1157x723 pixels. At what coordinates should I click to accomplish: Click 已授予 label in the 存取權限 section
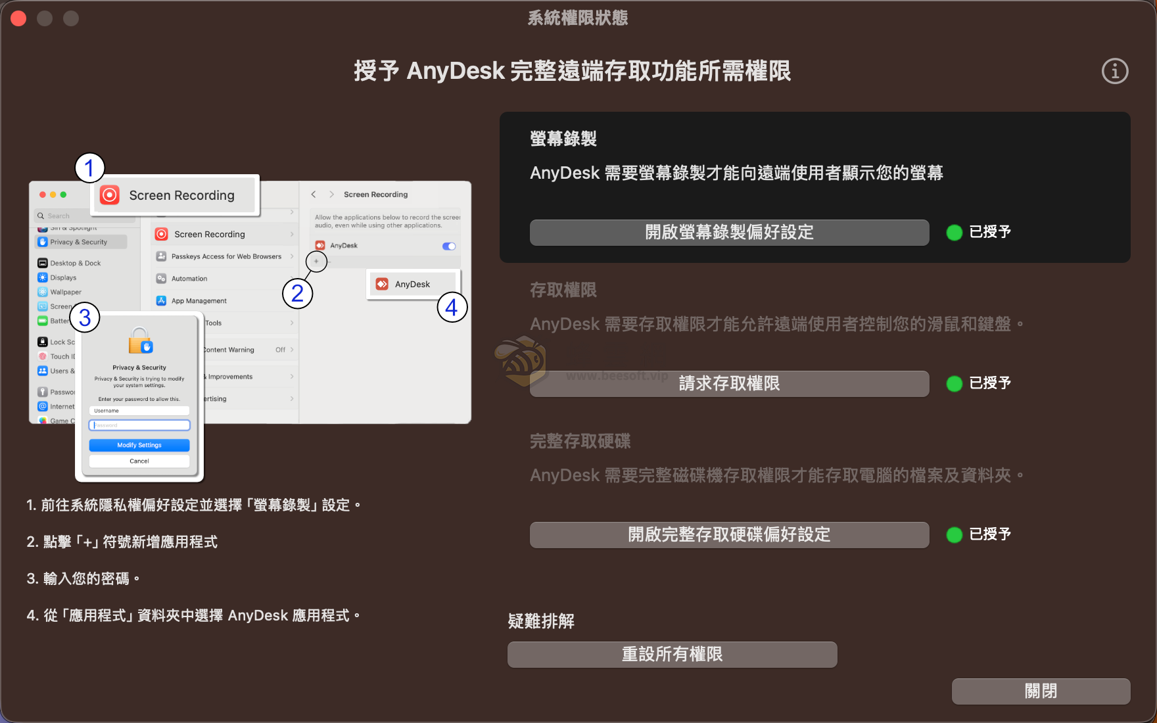click(x=990, y=383)
